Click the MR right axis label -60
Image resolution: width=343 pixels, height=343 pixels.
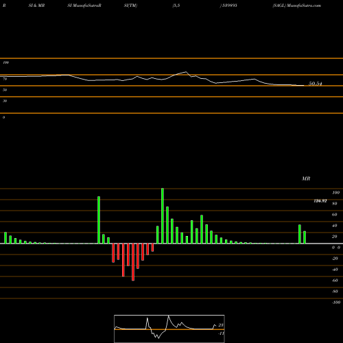[335, 281]
